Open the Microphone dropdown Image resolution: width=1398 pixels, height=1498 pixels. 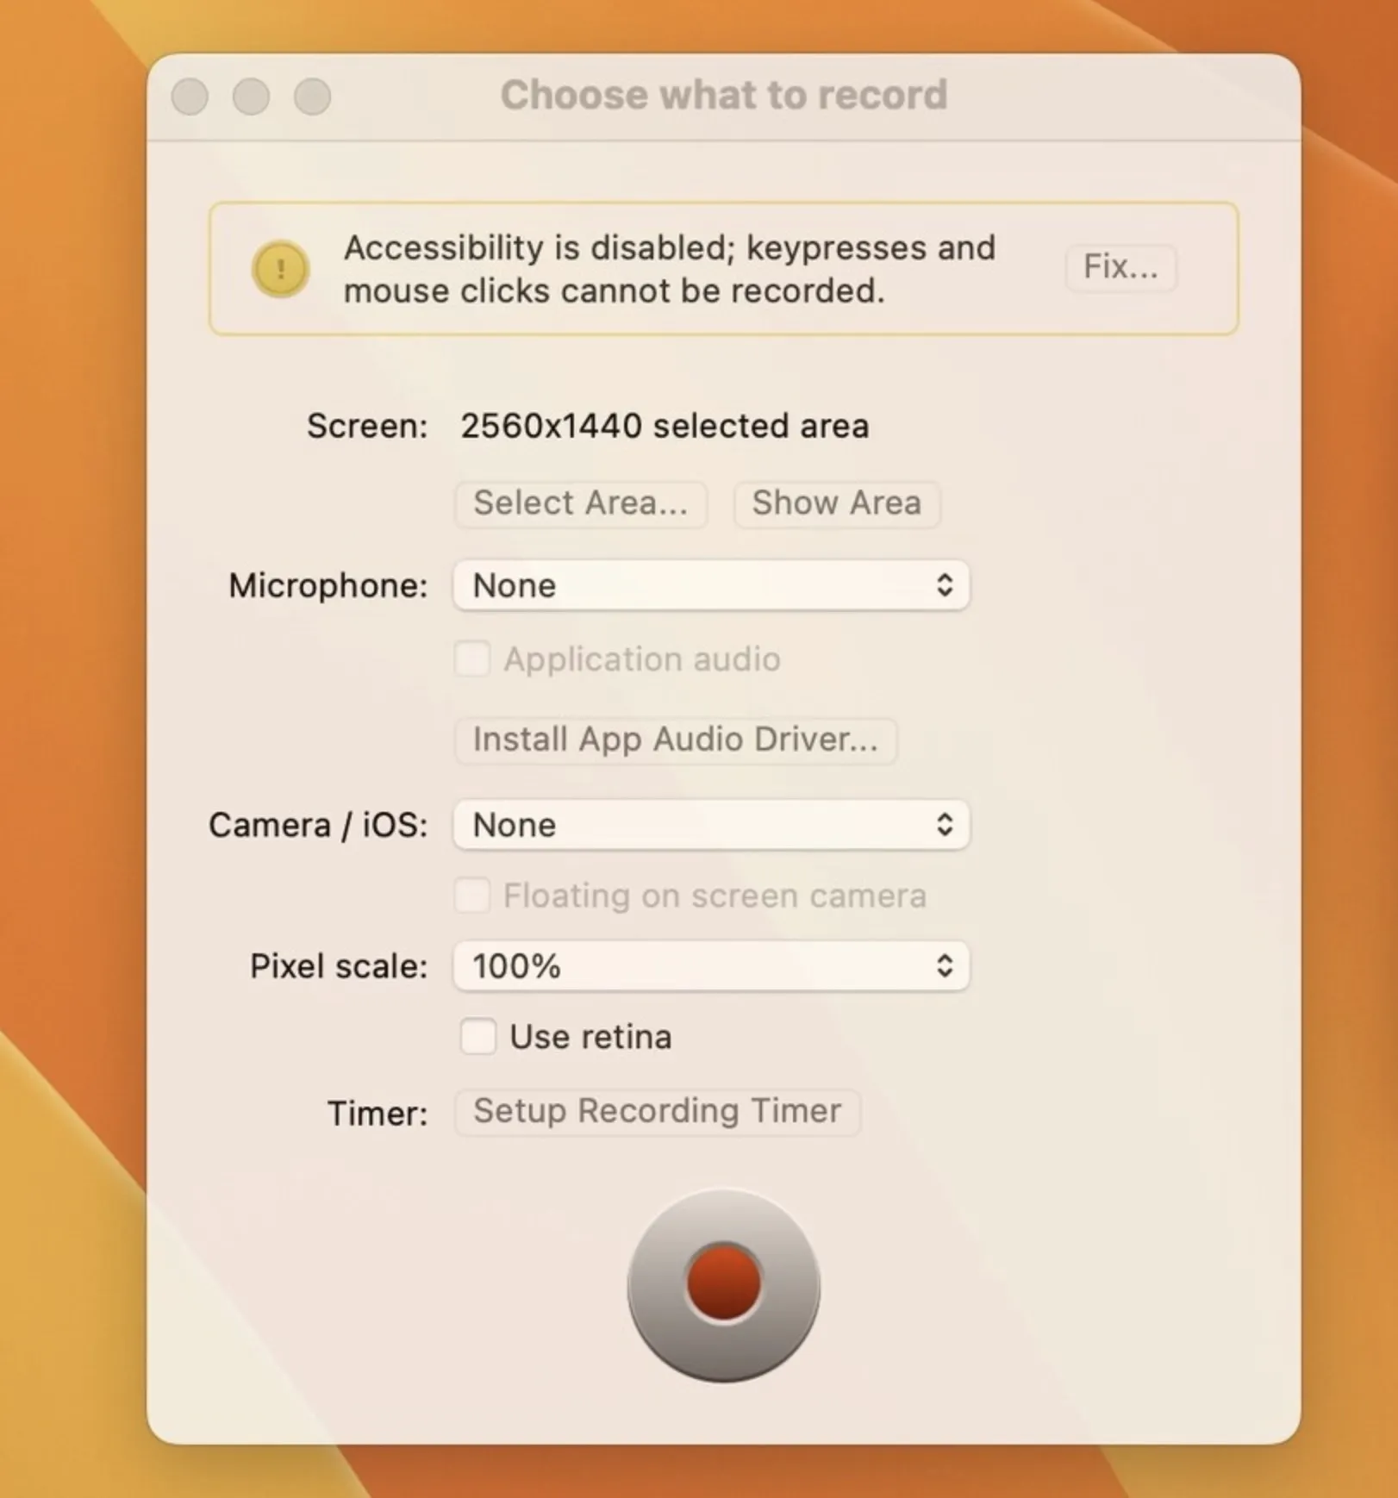coord(711,585)
